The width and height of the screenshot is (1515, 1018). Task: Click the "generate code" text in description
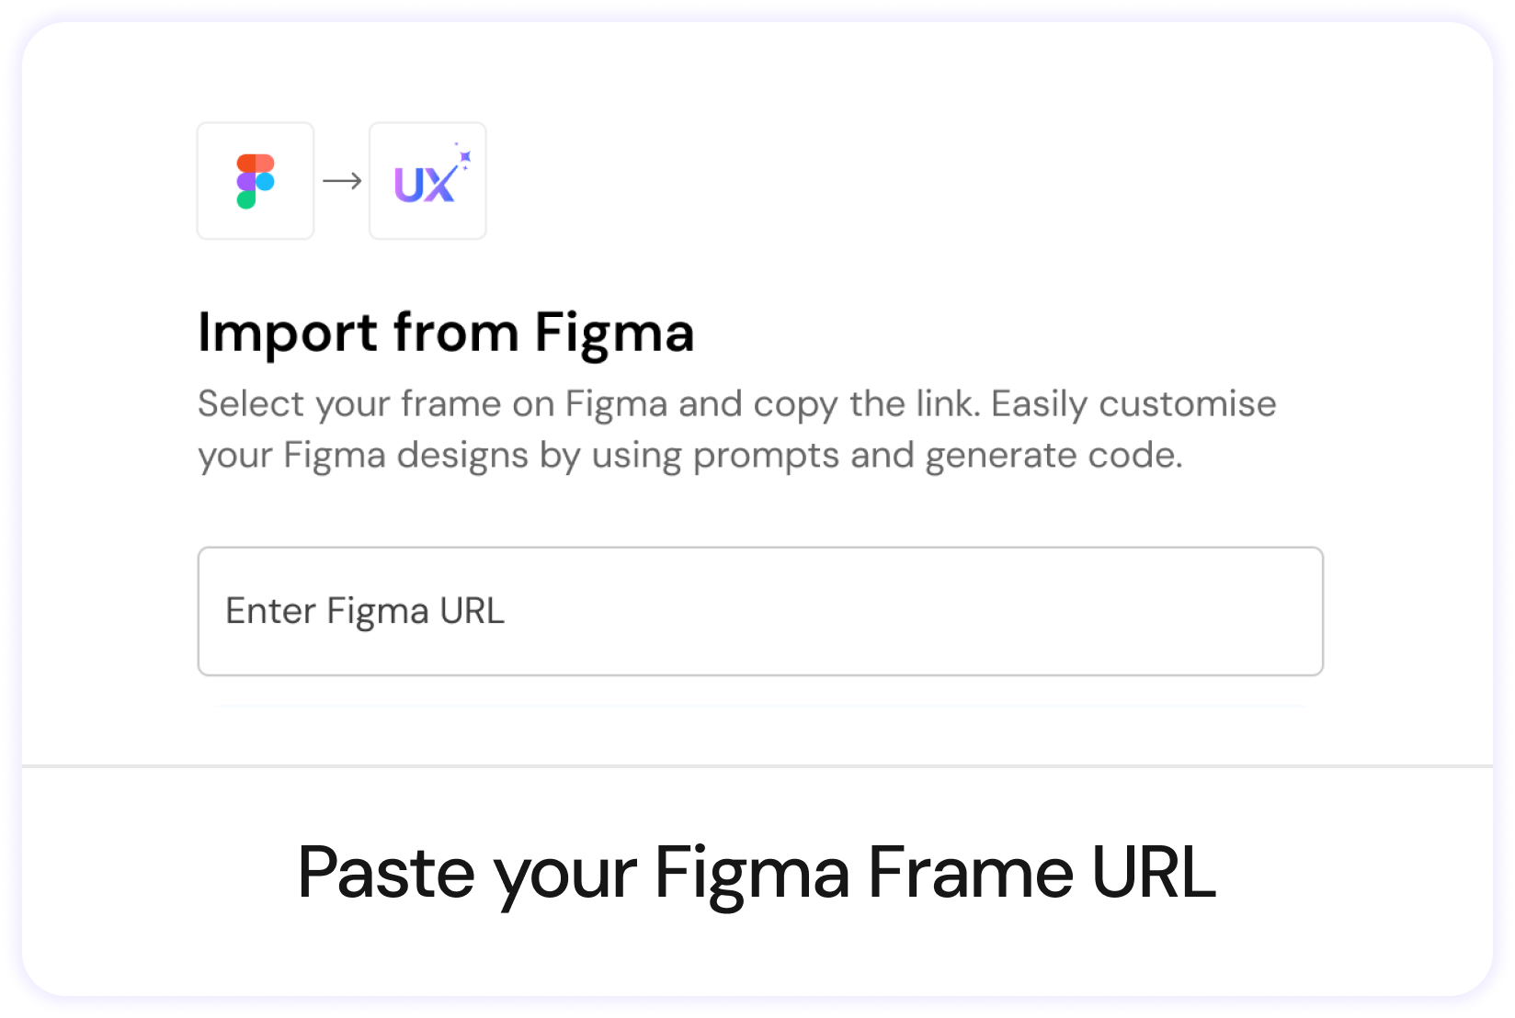pyautogui.click(x=1054, y=455)
